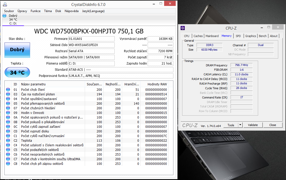This screenshot has height=180, width=286.
Task: Open the Disk menu
Action: click(x=58, y=11)
